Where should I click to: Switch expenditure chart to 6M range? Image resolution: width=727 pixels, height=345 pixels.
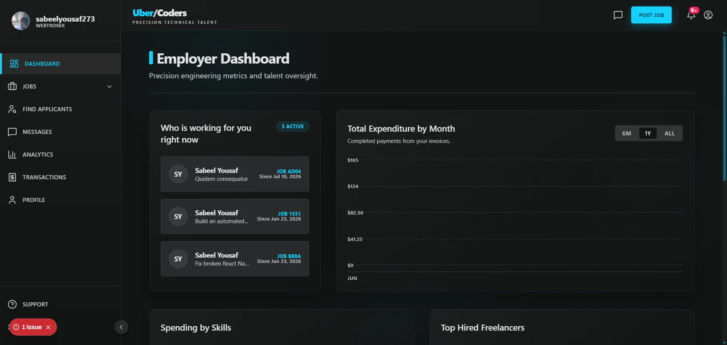click(626, 133)
